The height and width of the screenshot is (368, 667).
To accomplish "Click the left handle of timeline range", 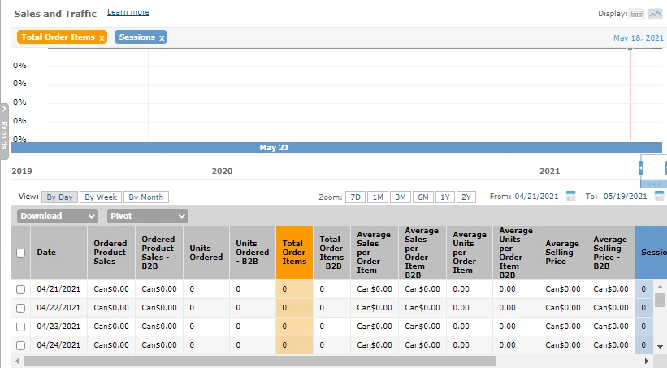I will [641, 168].
